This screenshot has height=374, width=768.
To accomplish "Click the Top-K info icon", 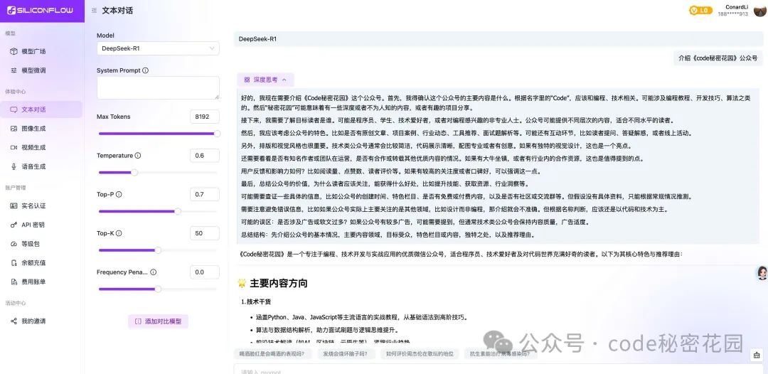I will pos(119,233).
